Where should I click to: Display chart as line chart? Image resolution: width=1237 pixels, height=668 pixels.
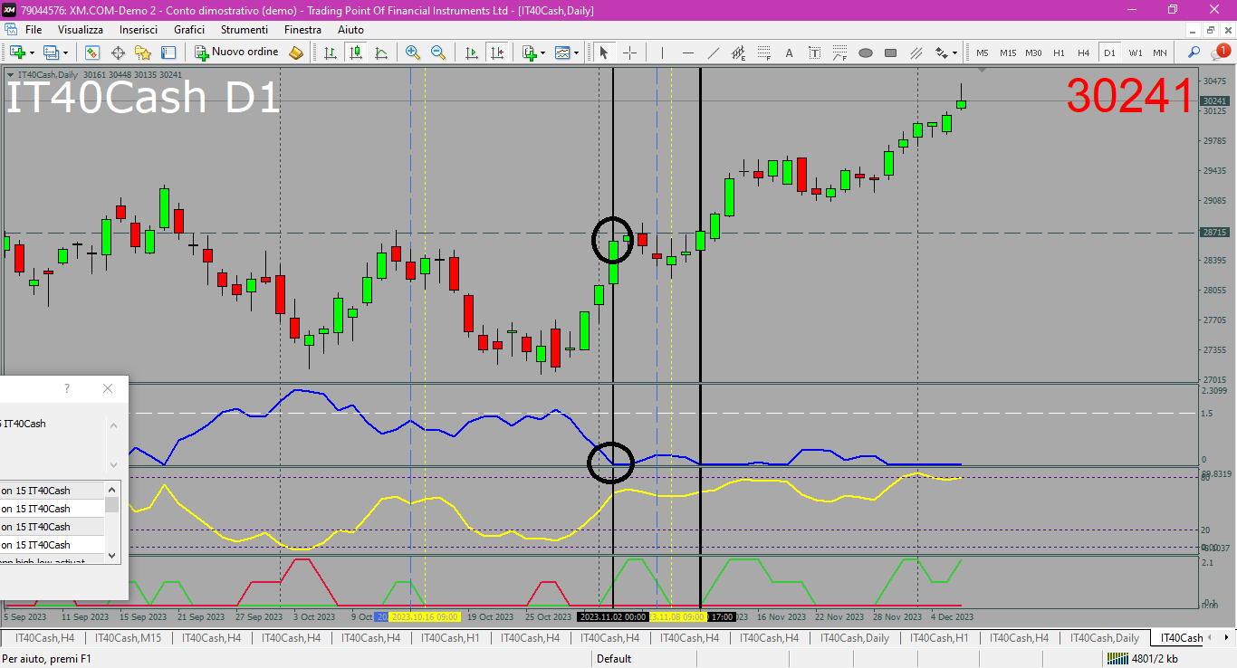(381, 52)
